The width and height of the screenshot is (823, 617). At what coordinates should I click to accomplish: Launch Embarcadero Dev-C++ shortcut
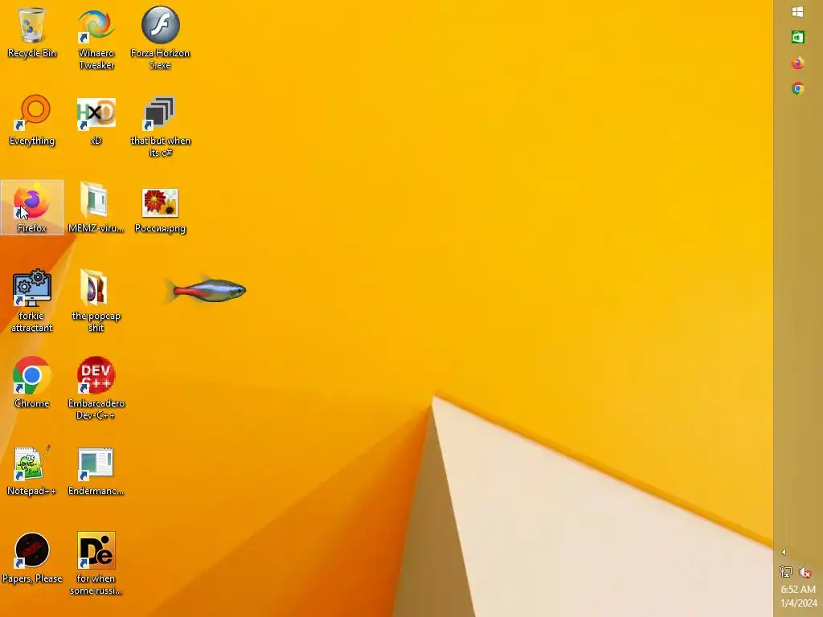(x=96, y=388)
